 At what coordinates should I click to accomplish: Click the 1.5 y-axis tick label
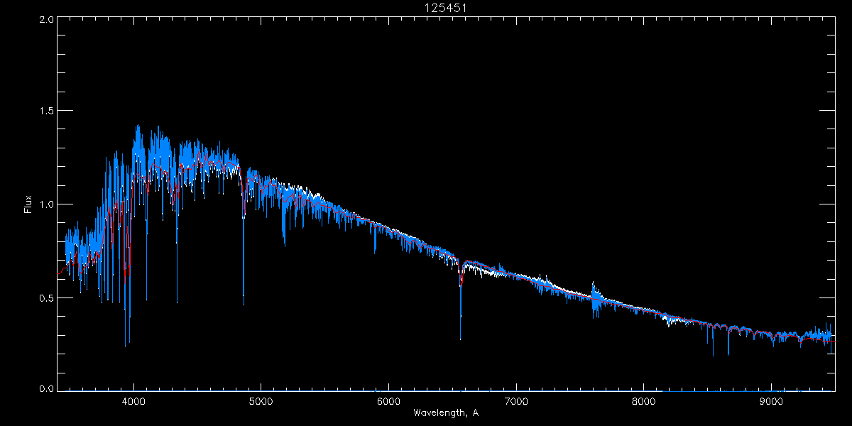point(47,111)
